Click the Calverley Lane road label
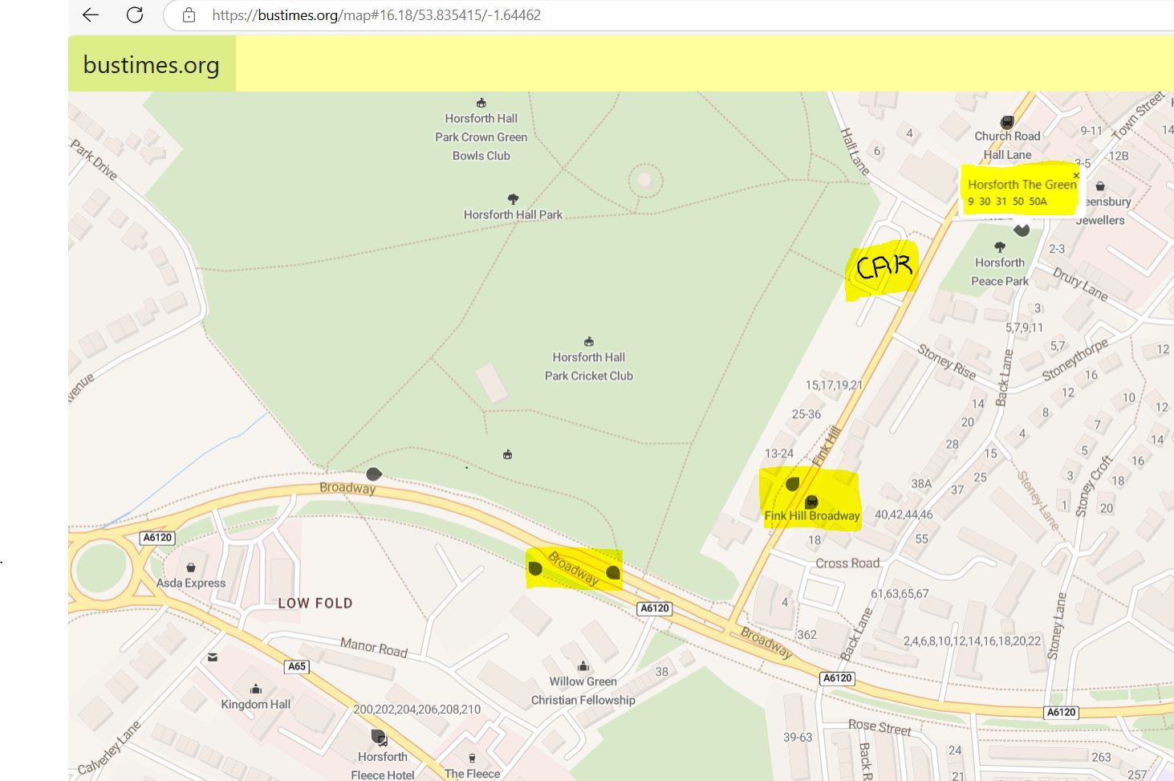Image resolution: width=1174 pixels, height=781 pixels. (x=109, y=748)
